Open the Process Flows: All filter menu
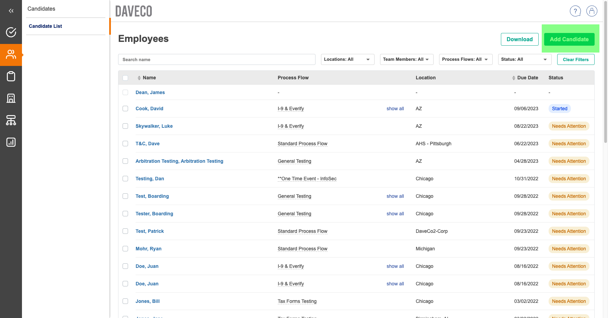 click(x=465, y=59)
